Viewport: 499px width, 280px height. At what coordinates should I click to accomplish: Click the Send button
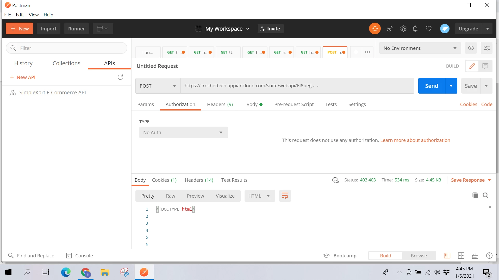pos(432,86)
